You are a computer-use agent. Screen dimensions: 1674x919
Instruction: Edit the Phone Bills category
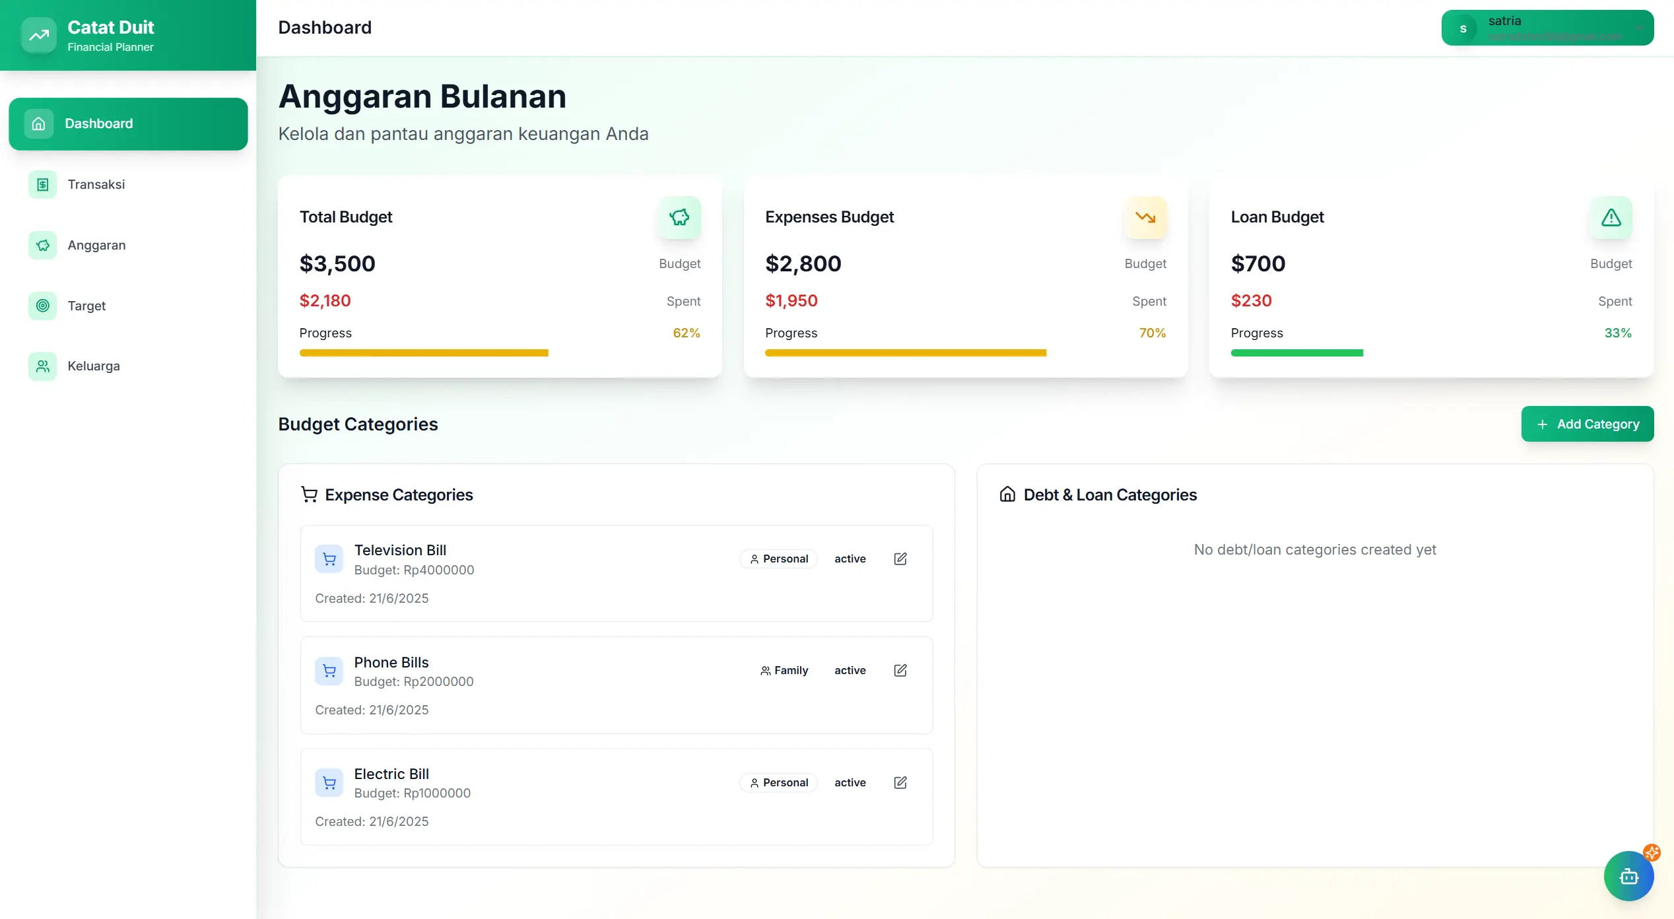900,671
